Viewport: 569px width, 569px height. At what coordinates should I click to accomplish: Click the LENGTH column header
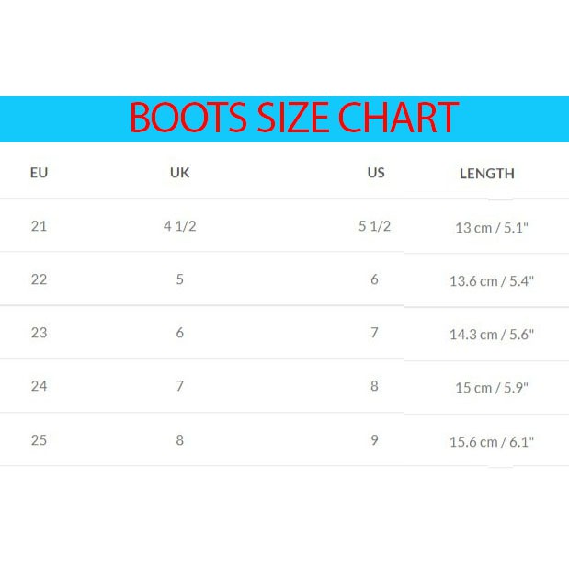486,173
